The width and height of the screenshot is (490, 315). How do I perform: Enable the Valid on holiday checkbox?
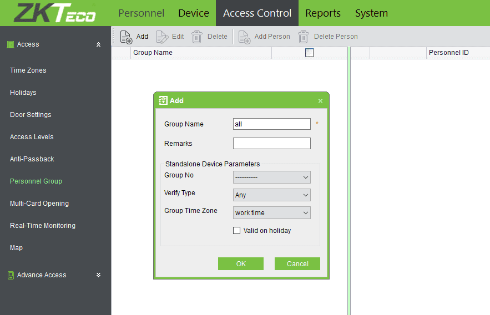coord(237,231)
